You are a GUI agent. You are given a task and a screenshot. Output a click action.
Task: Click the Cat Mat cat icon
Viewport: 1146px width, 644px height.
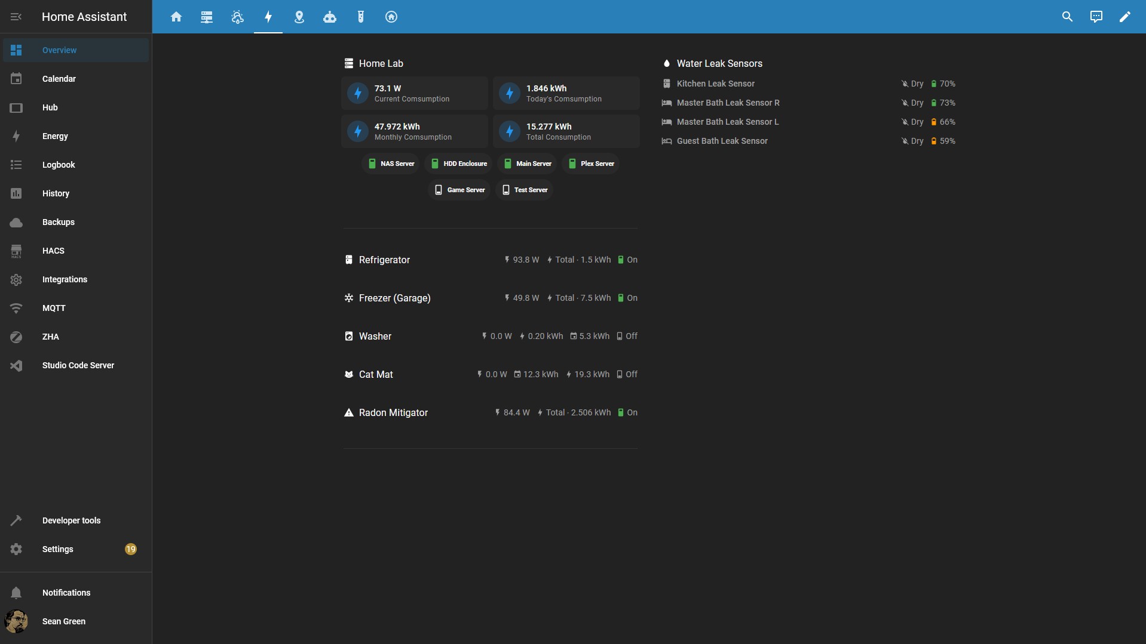pyautogui.click(x=349, y=374)
